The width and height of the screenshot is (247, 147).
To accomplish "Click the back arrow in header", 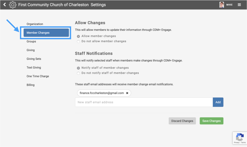I will click(4, 5).
